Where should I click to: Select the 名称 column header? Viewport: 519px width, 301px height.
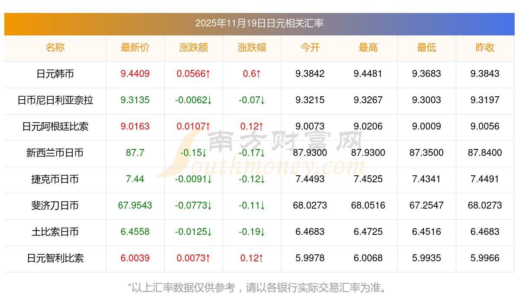coord(55,48)
